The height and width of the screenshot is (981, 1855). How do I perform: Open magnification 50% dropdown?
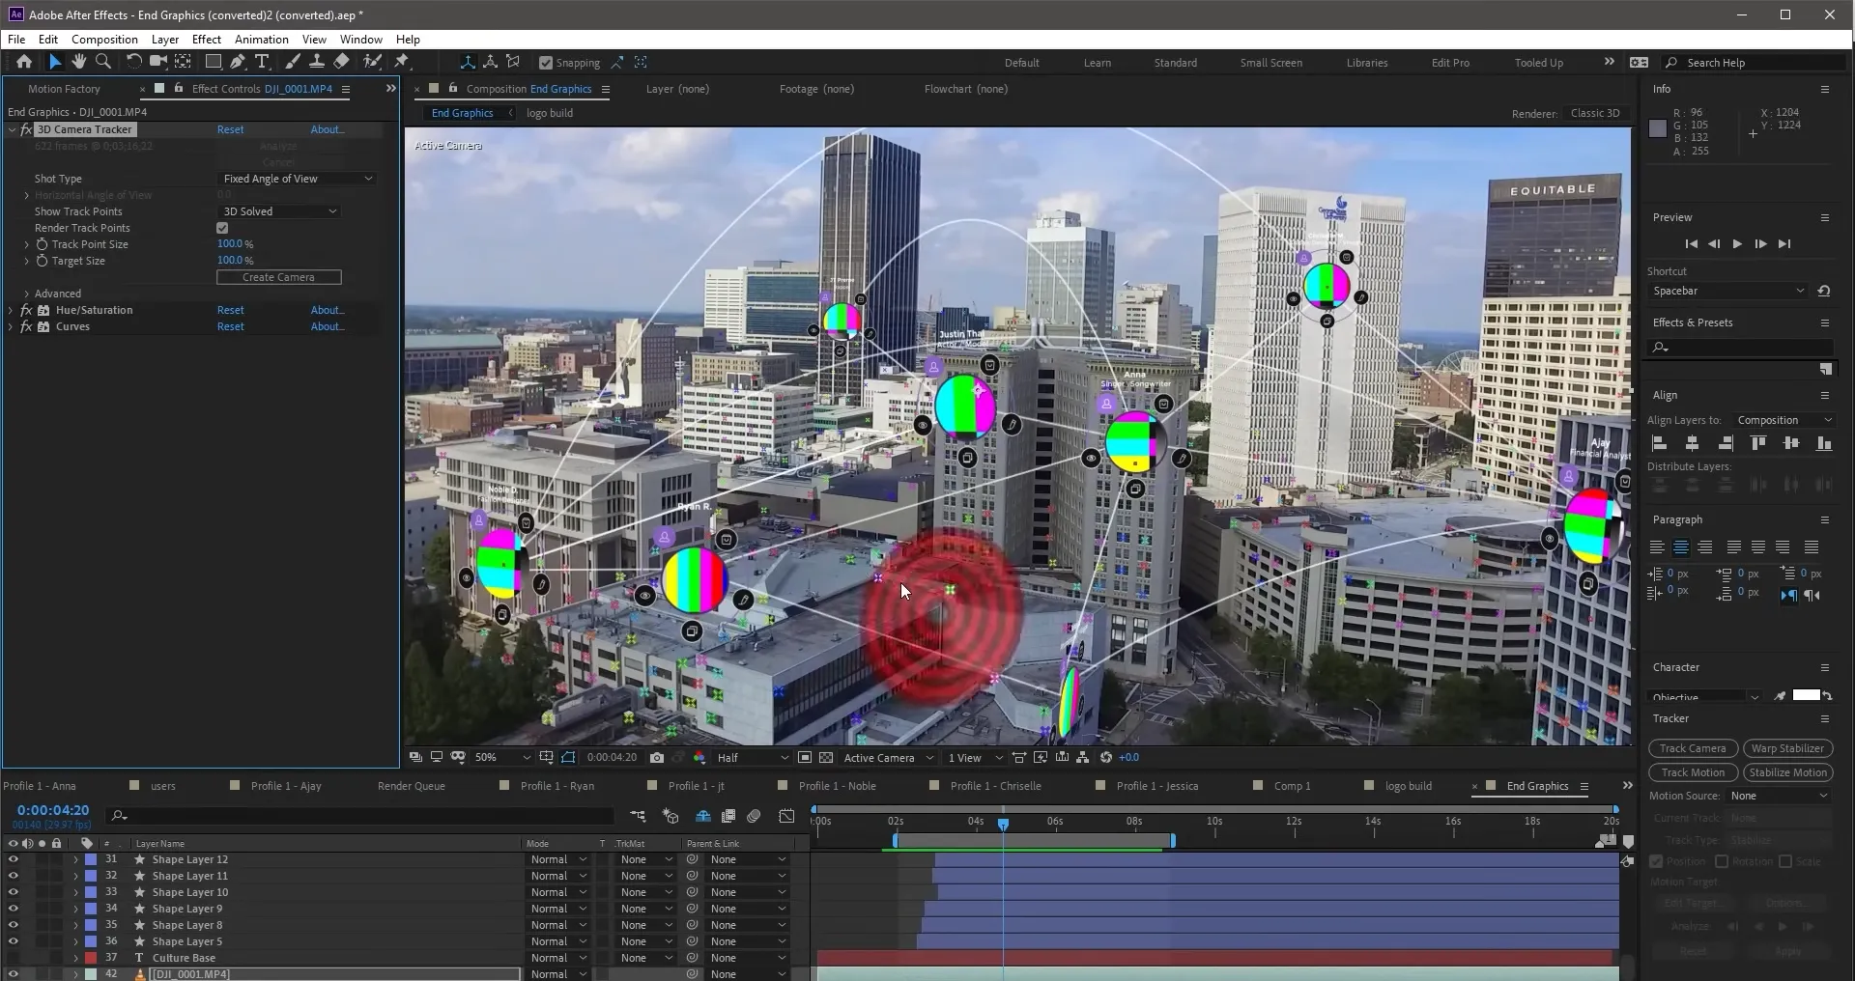pyautogui.click(x=502, y=758)
